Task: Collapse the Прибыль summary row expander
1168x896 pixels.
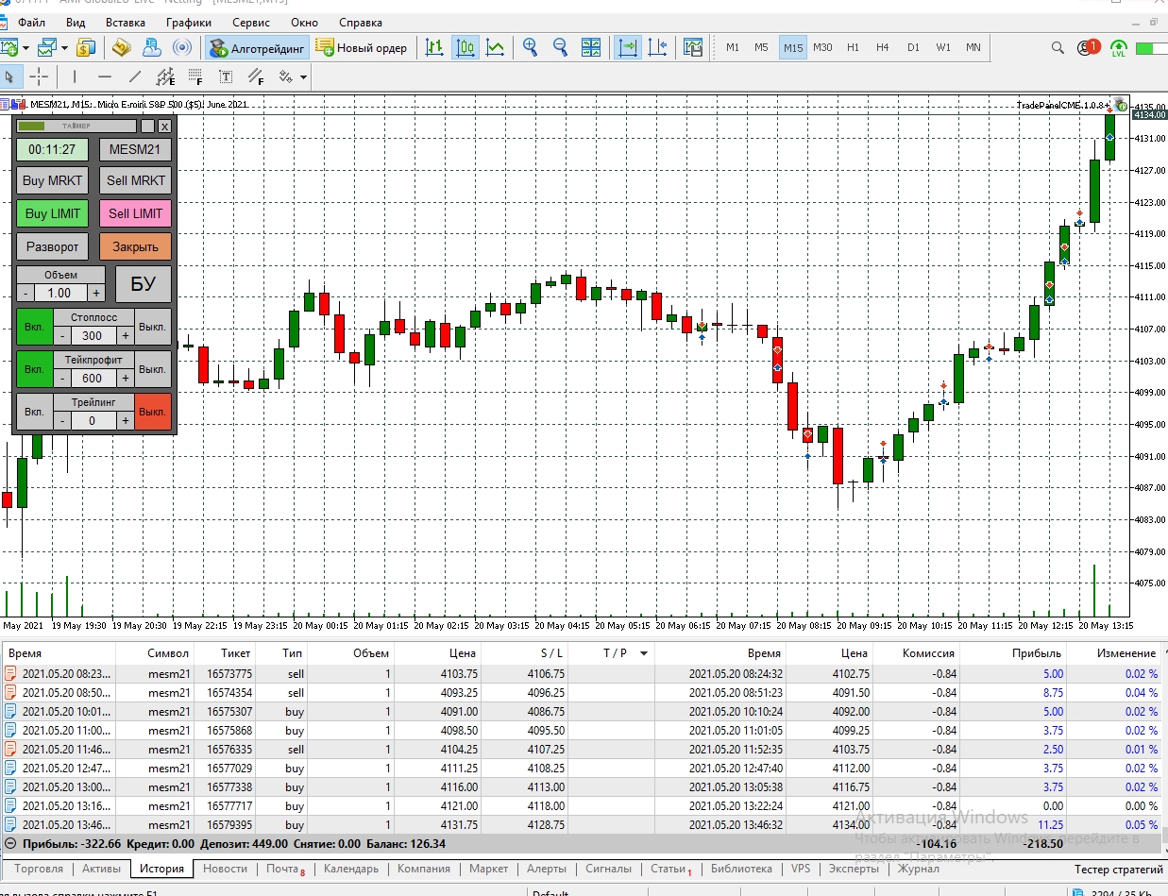Action: tap(10, 843)
